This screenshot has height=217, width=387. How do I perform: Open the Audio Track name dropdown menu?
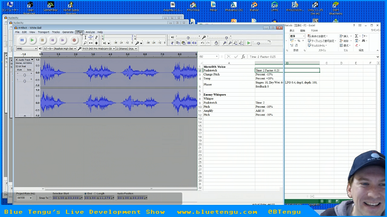click(26, 60)
